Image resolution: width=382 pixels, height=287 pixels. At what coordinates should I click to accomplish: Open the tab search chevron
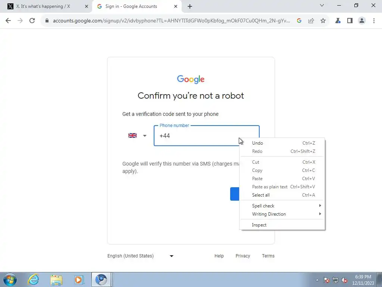(x=322, y=5)
